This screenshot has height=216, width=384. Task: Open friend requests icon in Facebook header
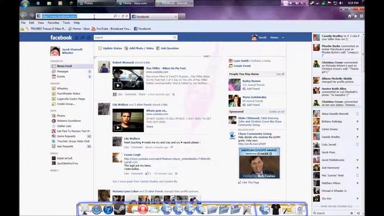[x=76, y=37]
